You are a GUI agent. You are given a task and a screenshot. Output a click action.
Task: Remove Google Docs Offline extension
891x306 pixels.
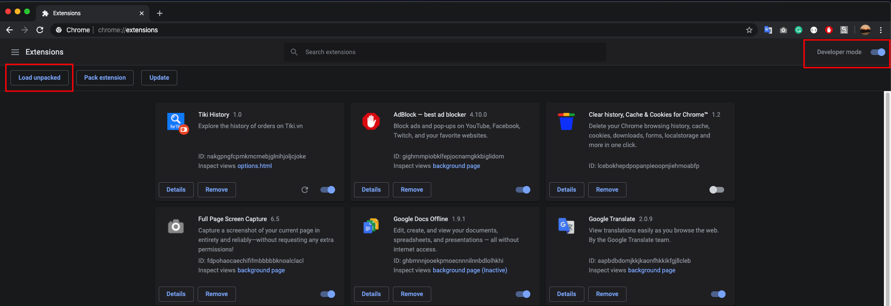tap(412, 294)
